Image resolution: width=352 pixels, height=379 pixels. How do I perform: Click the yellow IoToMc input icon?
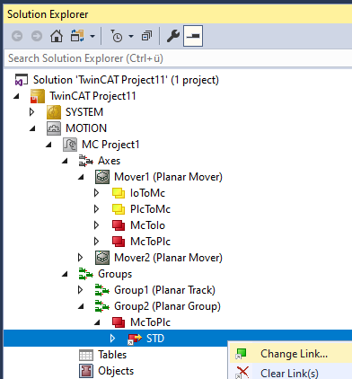point(119,193)
